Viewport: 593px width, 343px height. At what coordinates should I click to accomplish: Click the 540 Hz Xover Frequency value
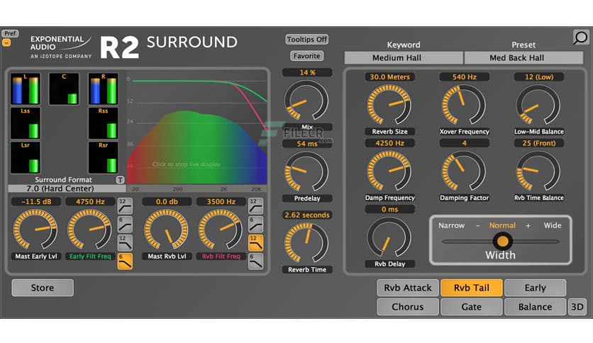[x=464, y=77]
